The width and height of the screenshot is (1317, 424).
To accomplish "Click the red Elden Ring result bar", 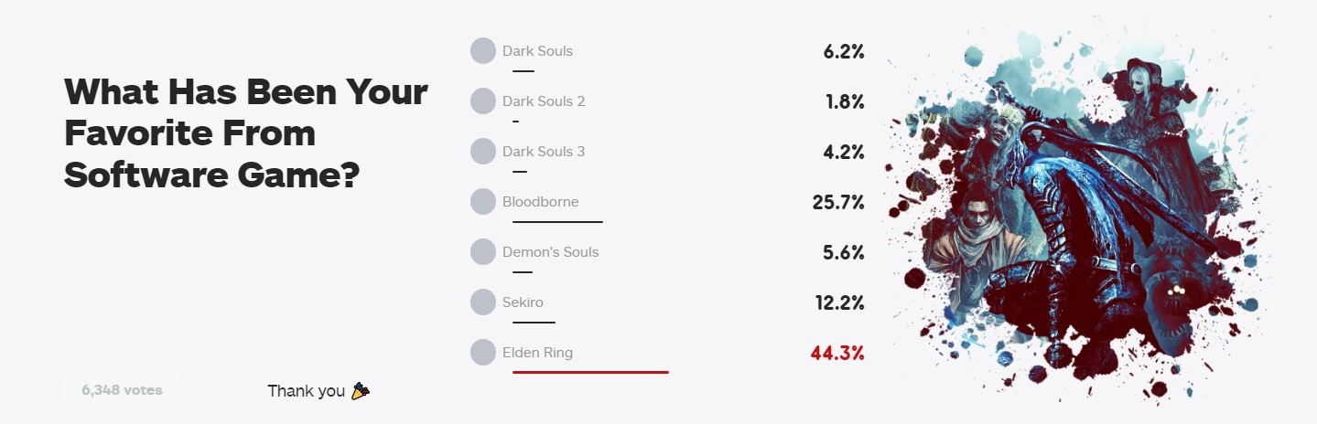I will coord(590,372).
